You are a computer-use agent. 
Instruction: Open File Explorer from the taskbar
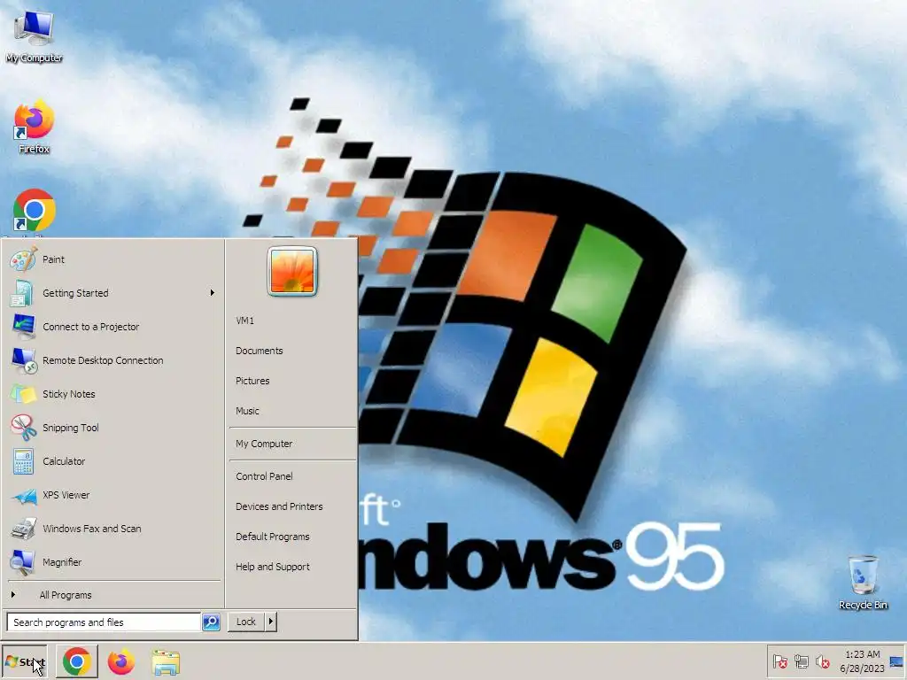(x=166, y=662)
